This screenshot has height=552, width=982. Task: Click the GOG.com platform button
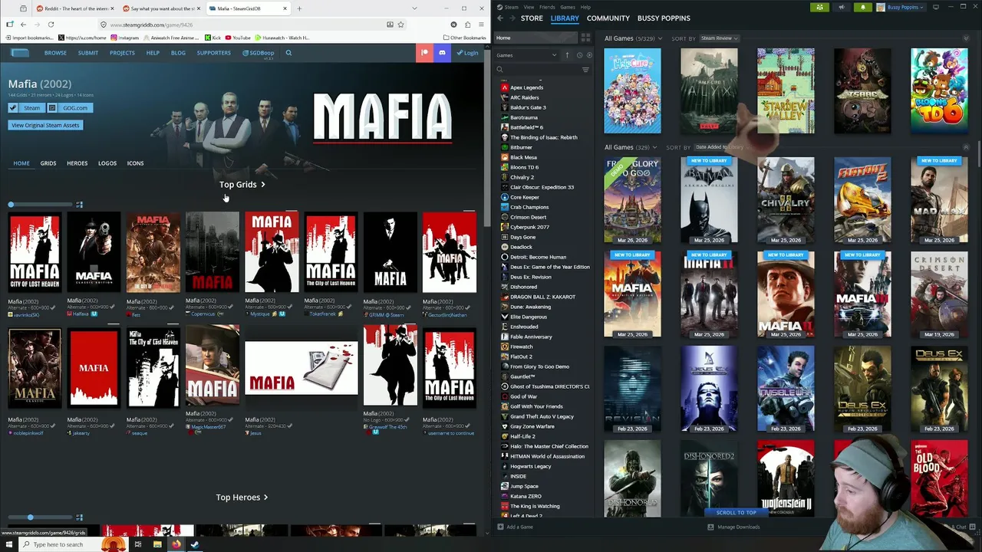click(71, 108)
